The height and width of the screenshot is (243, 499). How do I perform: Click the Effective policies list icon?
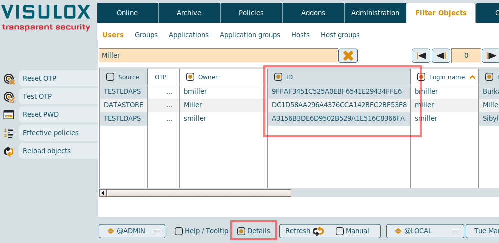[x=9, y=133]
